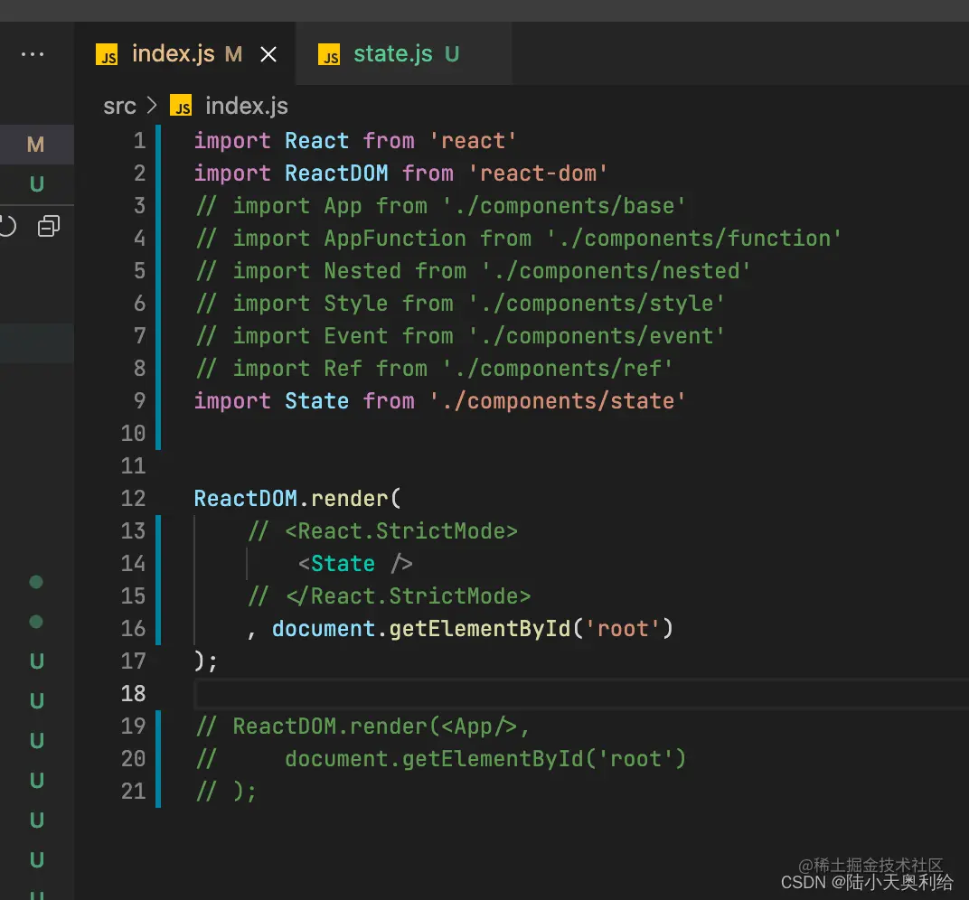Click the index.js breadcrumb item
The width and height of the screenshot is (969, 900).
(x=247, y=107)
